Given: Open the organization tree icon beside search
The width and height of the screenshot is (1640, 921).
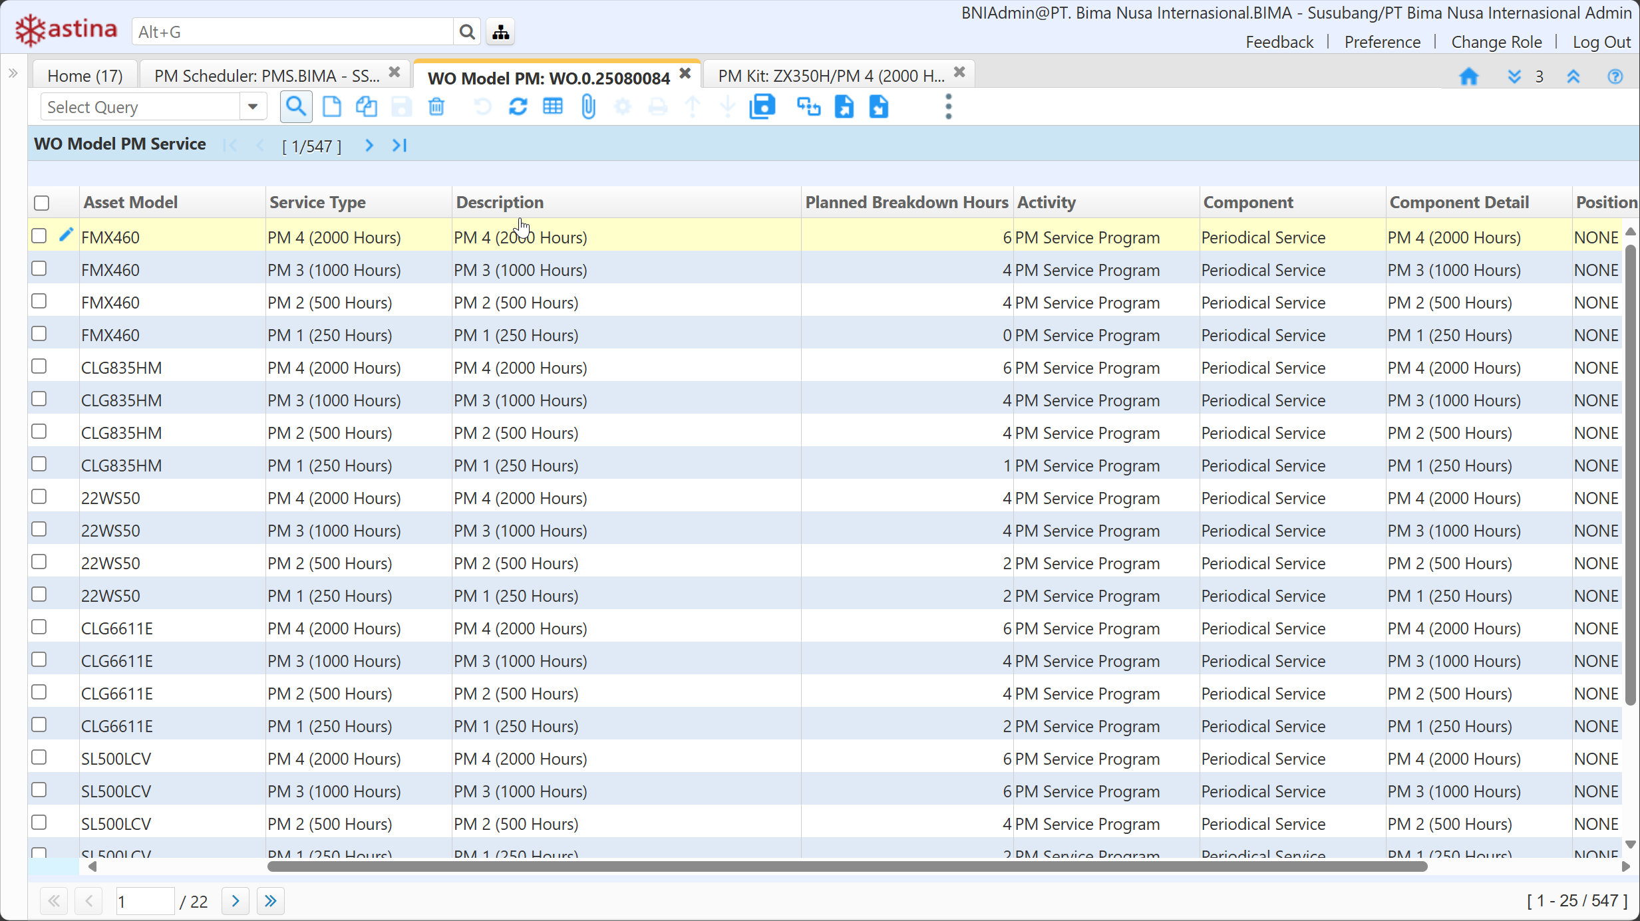Looking at the screenshot, I should (x=501, y=32).
